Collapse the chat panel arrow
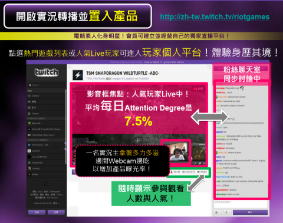 coord(209,67)
